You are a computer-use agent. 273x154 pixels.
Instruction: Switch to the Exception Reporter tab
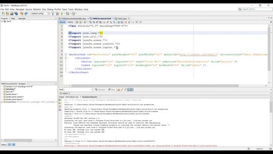point(90,97)
